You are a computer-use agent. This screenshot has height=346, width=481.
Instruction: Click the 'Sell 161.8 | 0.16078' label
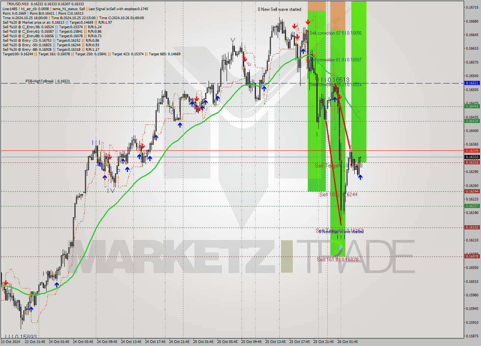(x=337, y=259)
